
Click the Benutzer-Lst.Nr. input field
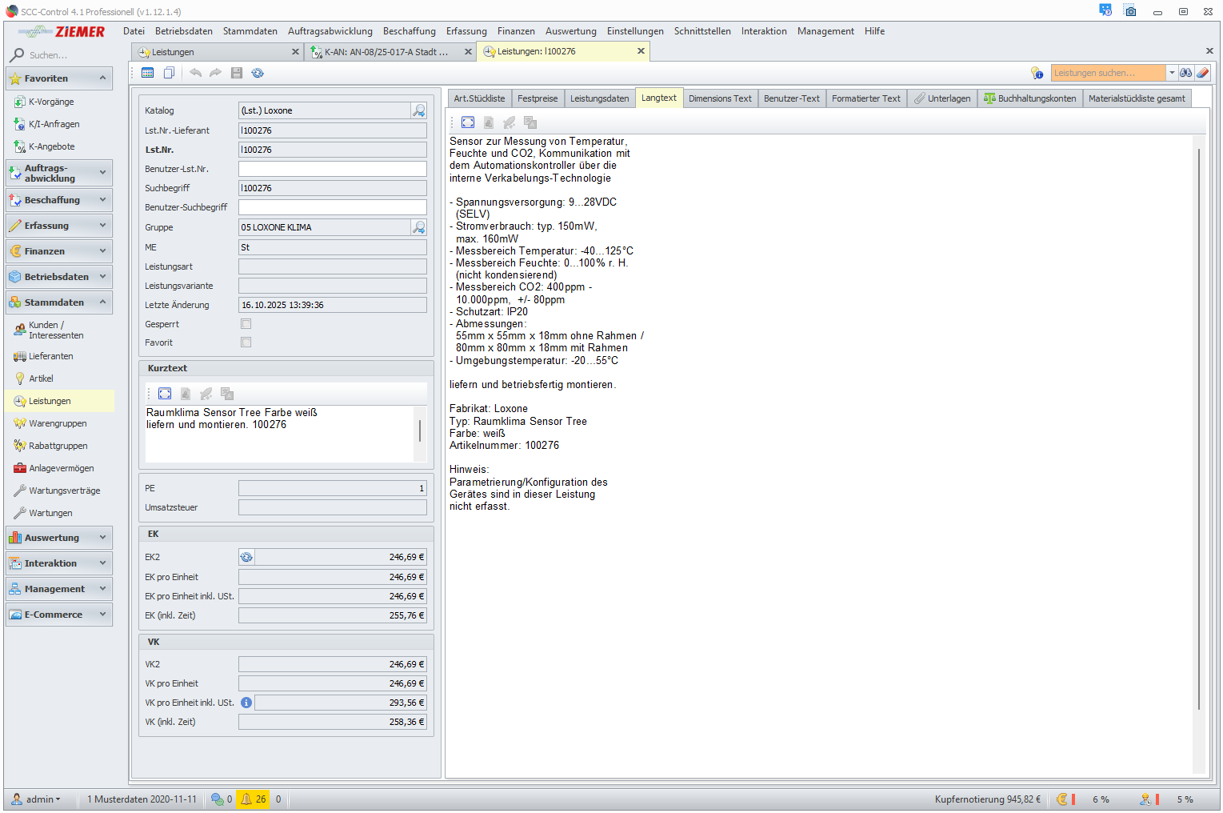pyautogui.click(x=332, y=169)
